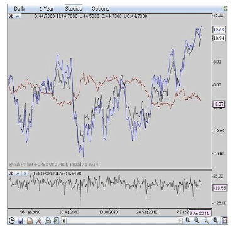Click the C:44.7300 close price readout

tap(111, 16)
